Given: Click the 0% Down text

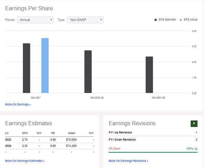Looking at the screenshot, I should (114, 148).
